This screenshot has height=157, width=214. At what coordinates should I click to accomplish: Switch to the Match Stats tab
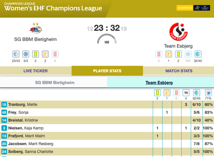(x=178, y=71)
